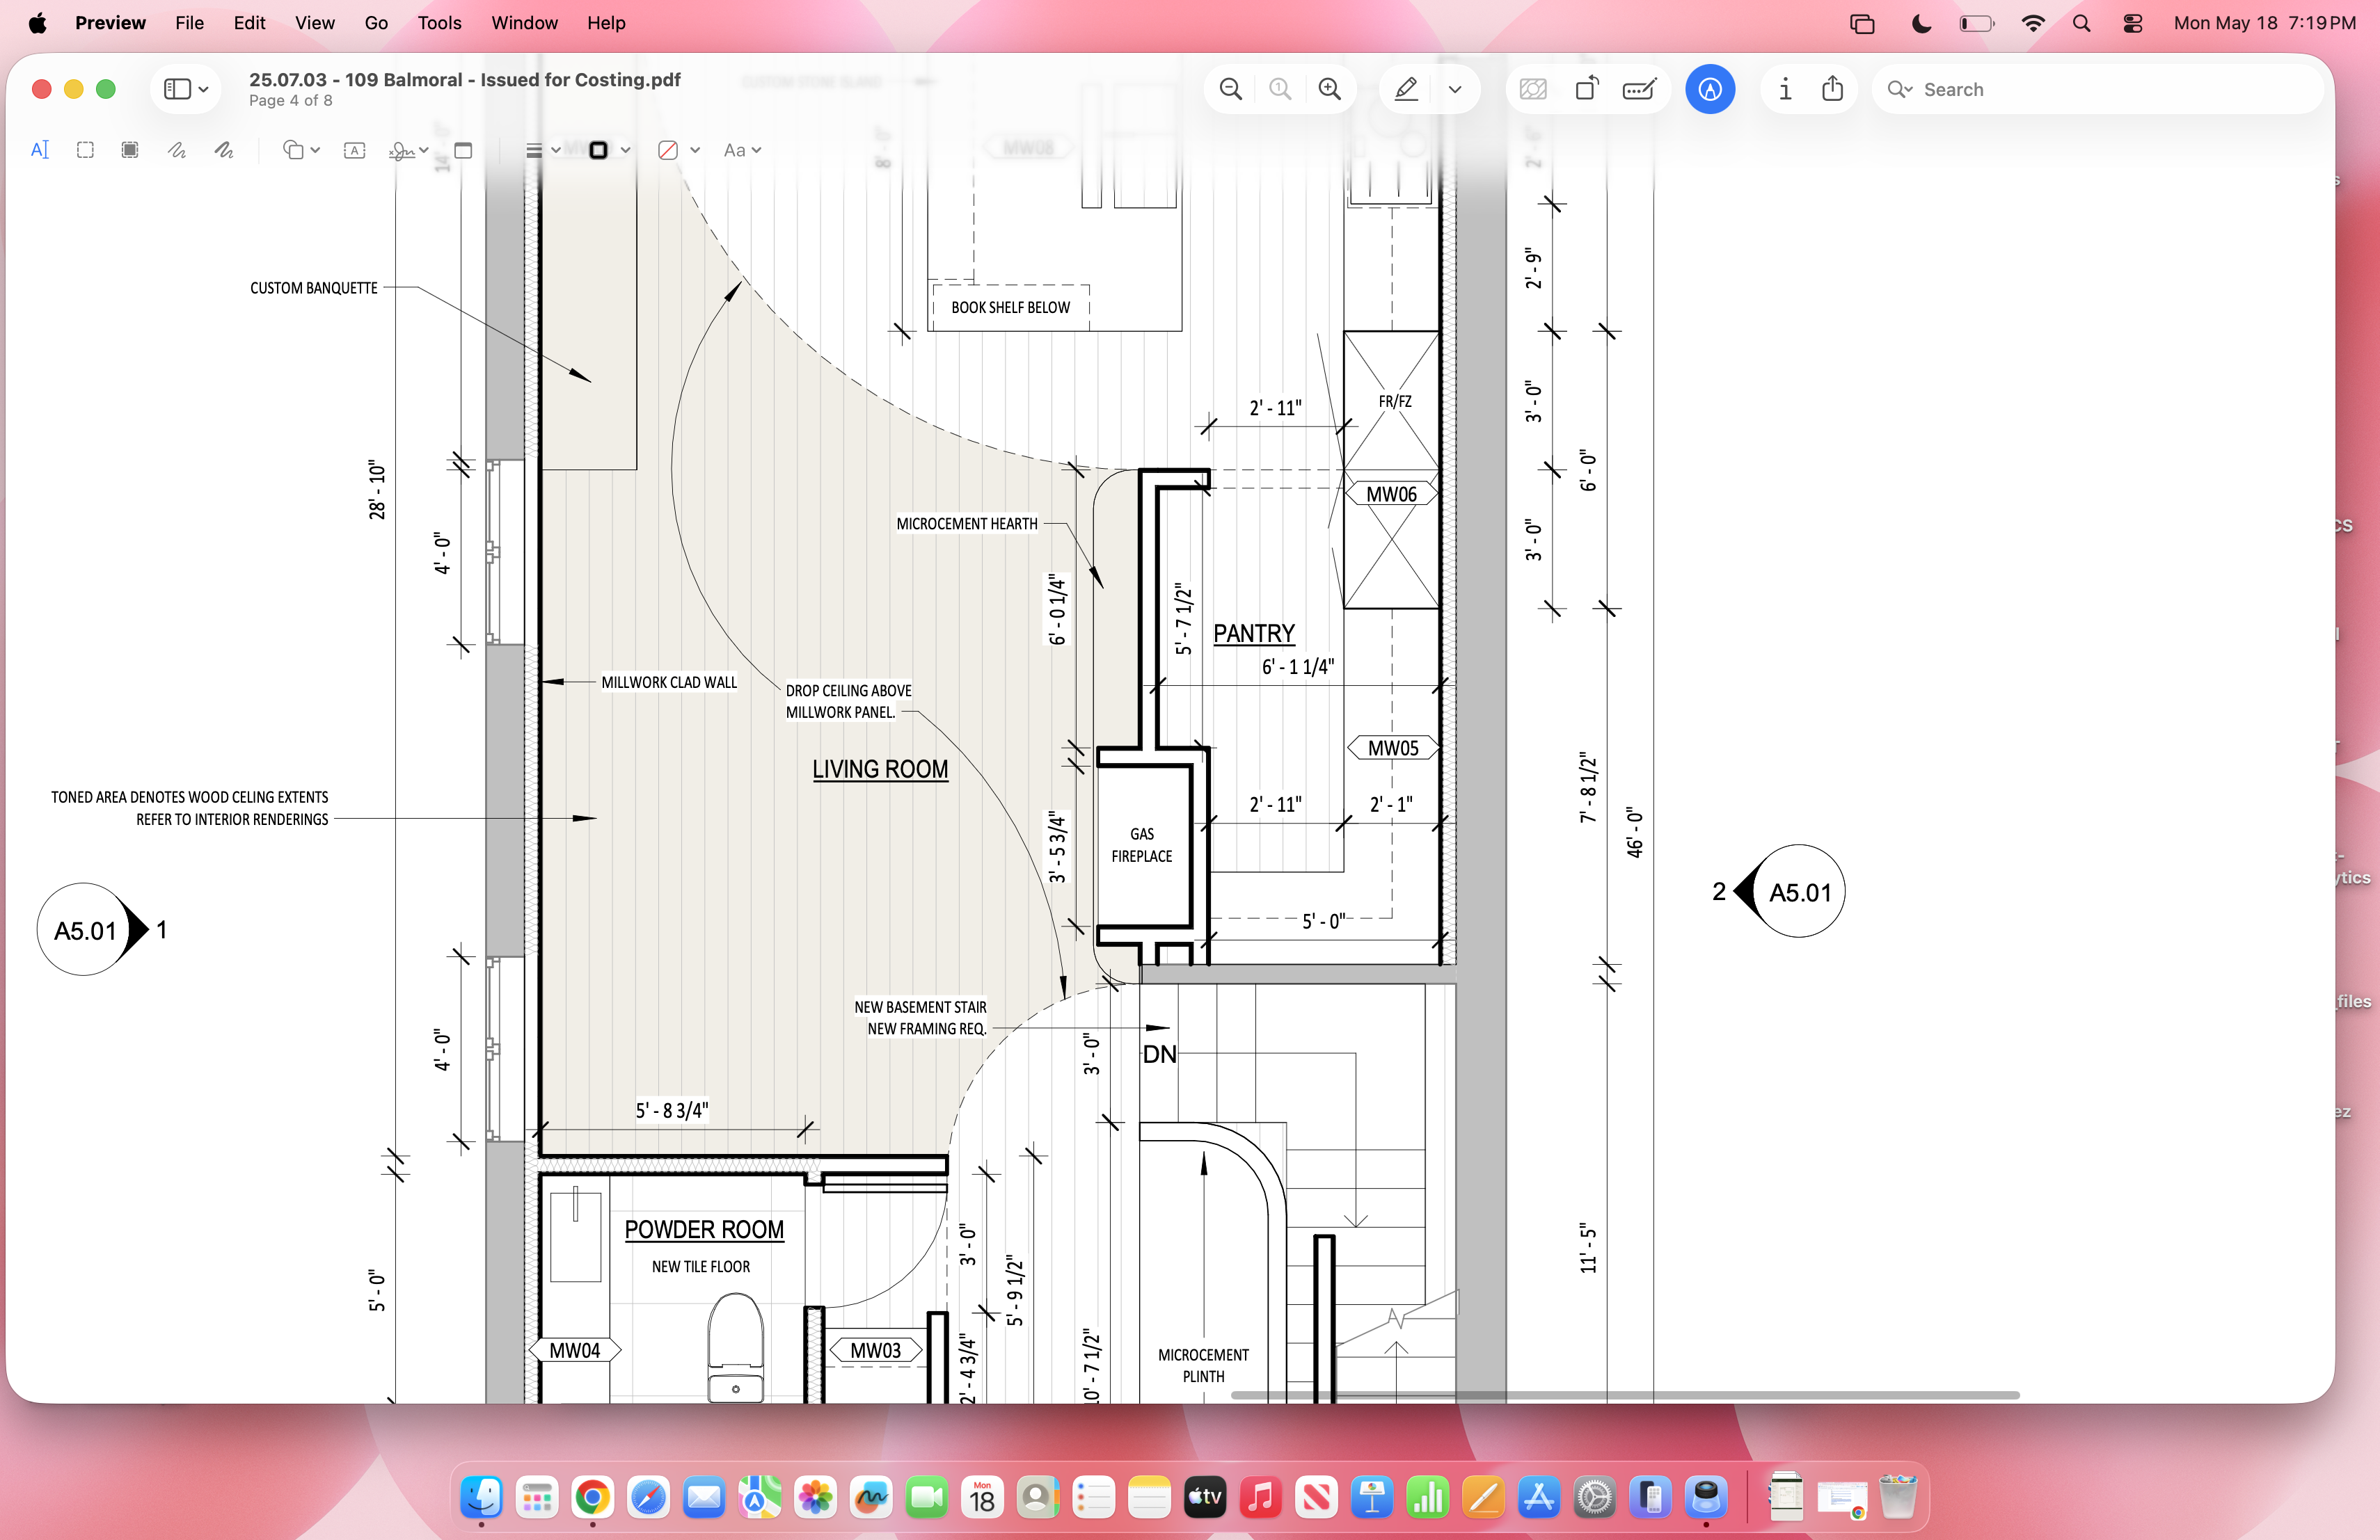Expand the search options chevron
2380x1540 pixels.
click(x=1900, y=89)
